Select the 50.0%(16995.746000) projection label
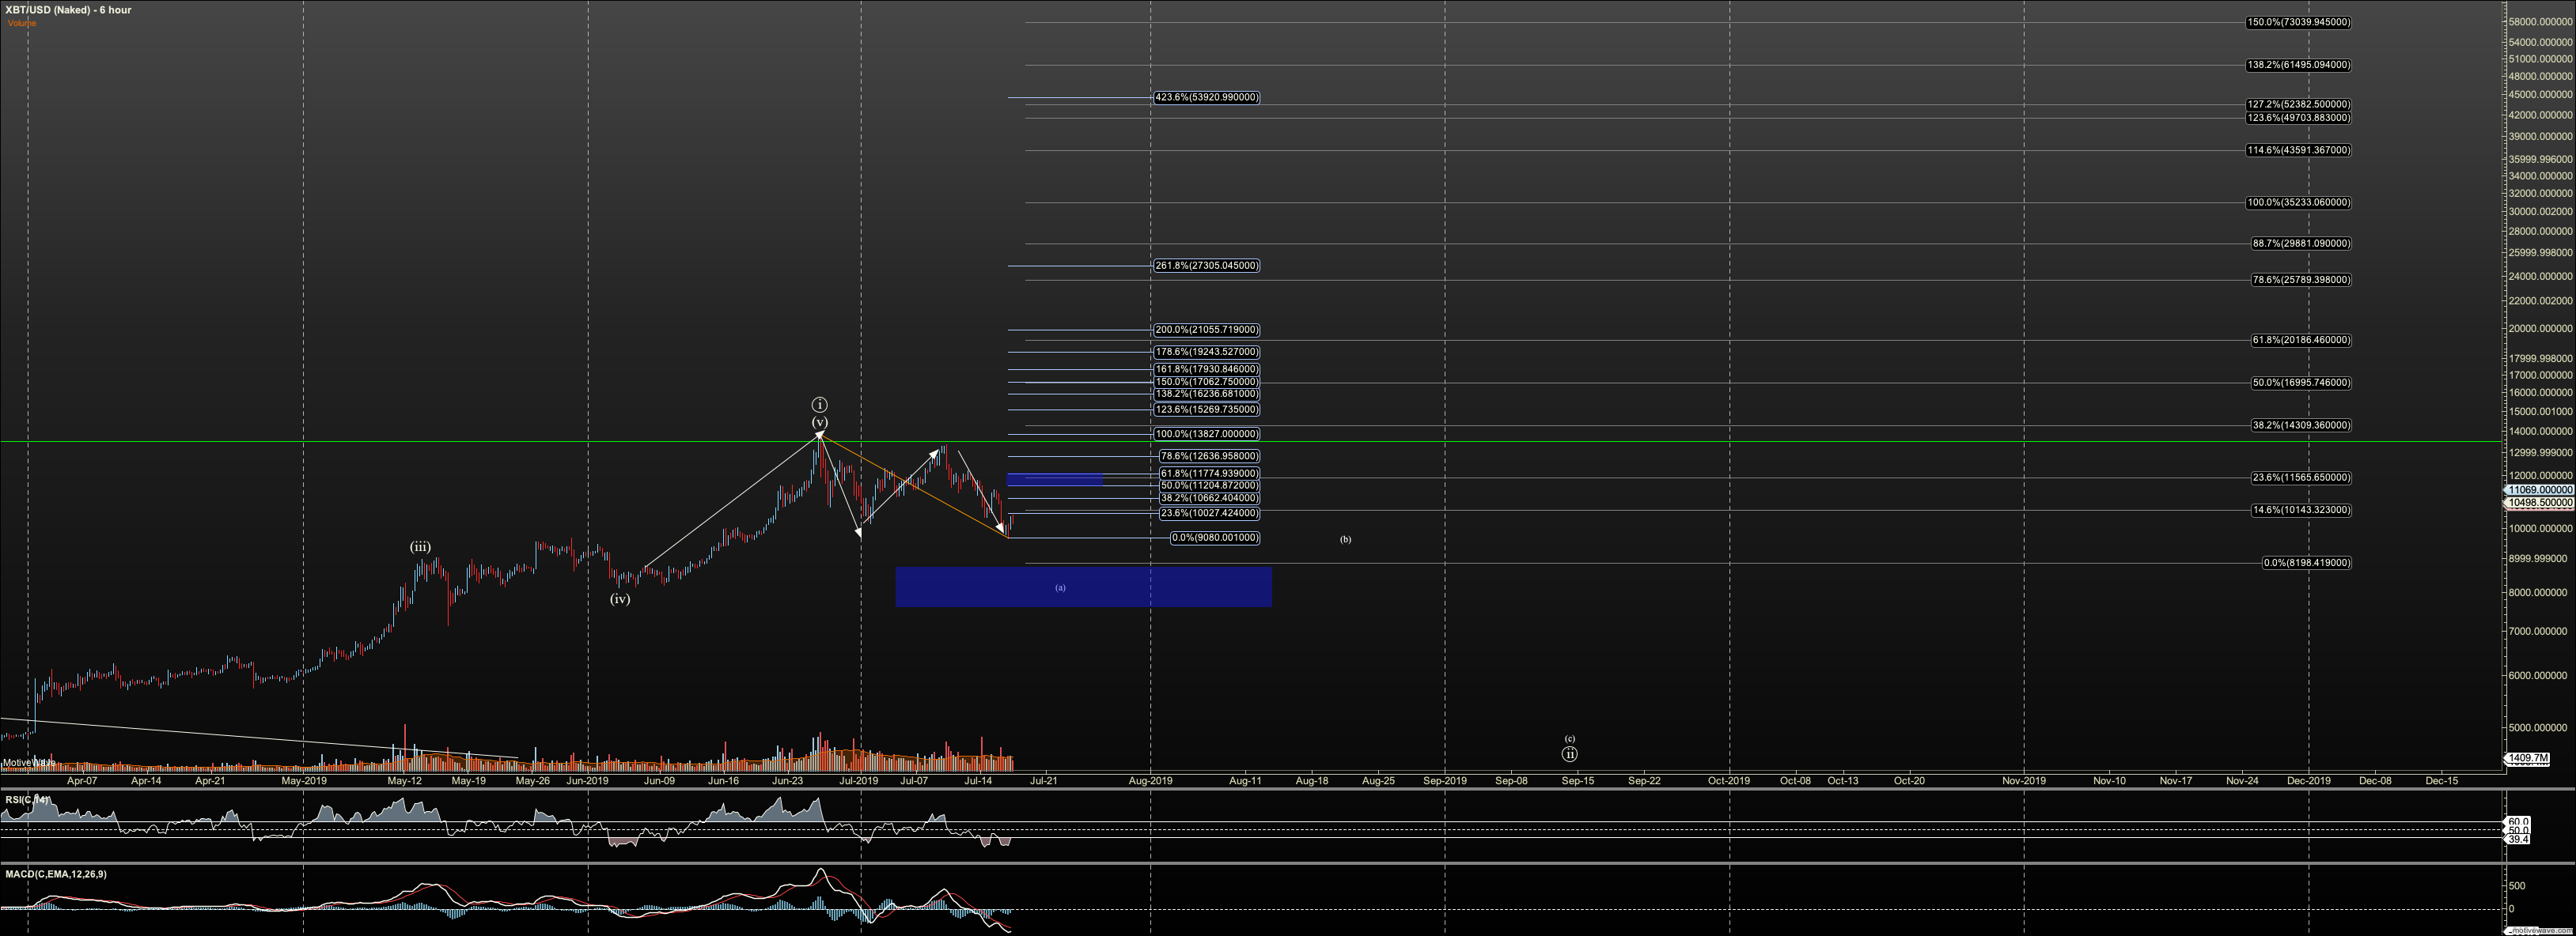2576x936 pixels. coord(2301,383)
